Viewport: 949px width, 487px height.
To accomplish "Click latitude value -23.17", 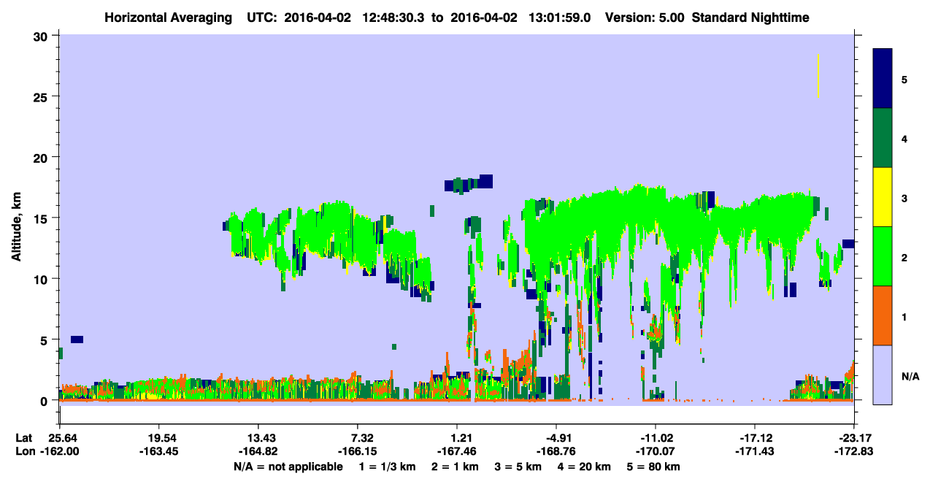I will 854,437.
